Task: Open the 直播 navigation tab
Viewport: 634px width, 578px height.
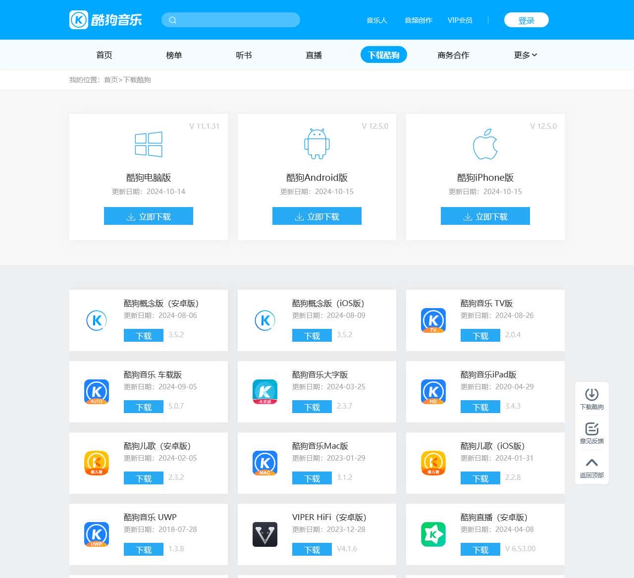Action: tap(314, 55)
